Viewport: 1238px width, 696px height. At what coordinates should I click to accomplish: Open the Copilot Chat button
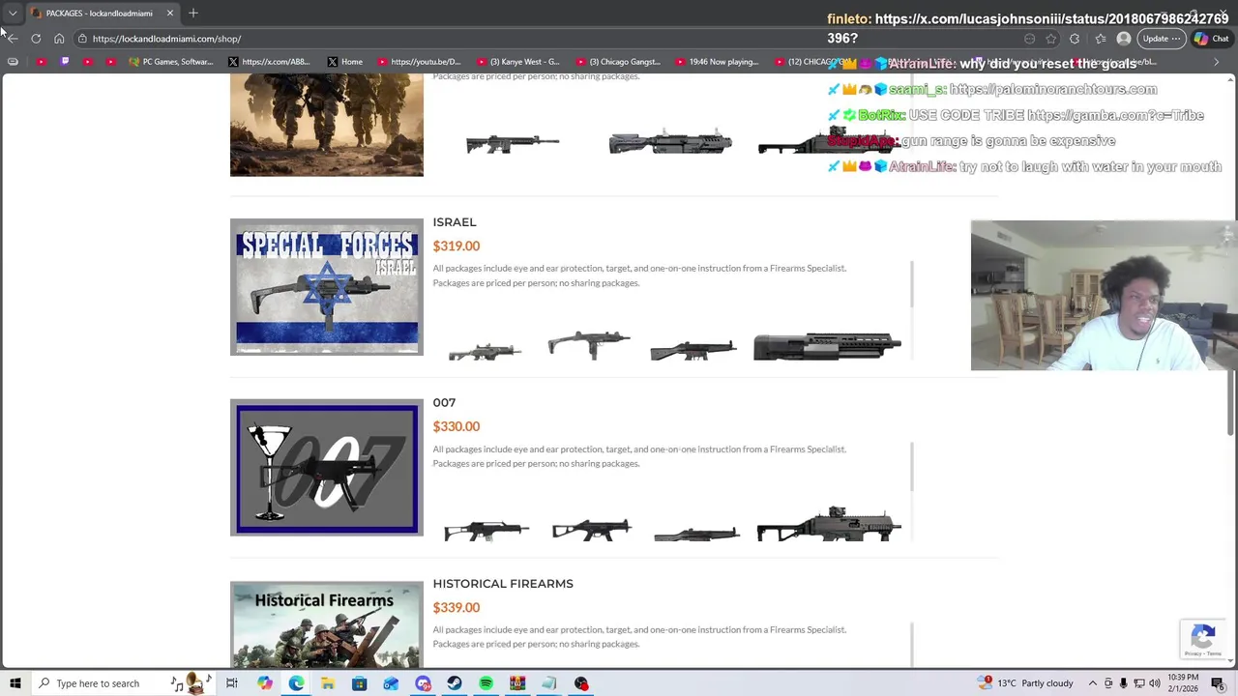[1212, 39]
